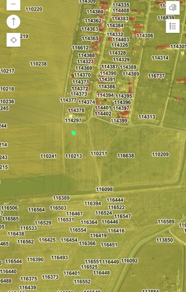186x292 pixels.
Task: Select parcel label 116564
Action: 36,210
